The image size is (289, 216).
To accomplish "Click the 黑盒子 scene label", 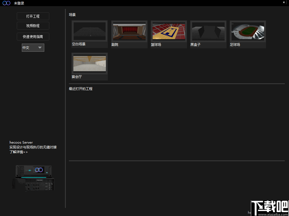I will tap(195, 44).
